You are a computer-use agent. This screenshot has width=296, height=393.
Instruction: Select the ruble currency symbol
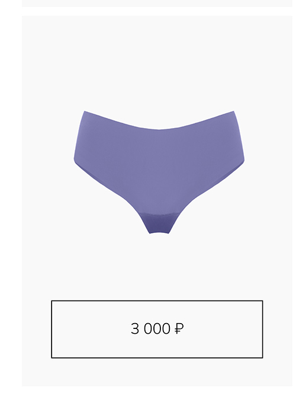[179, 328]
